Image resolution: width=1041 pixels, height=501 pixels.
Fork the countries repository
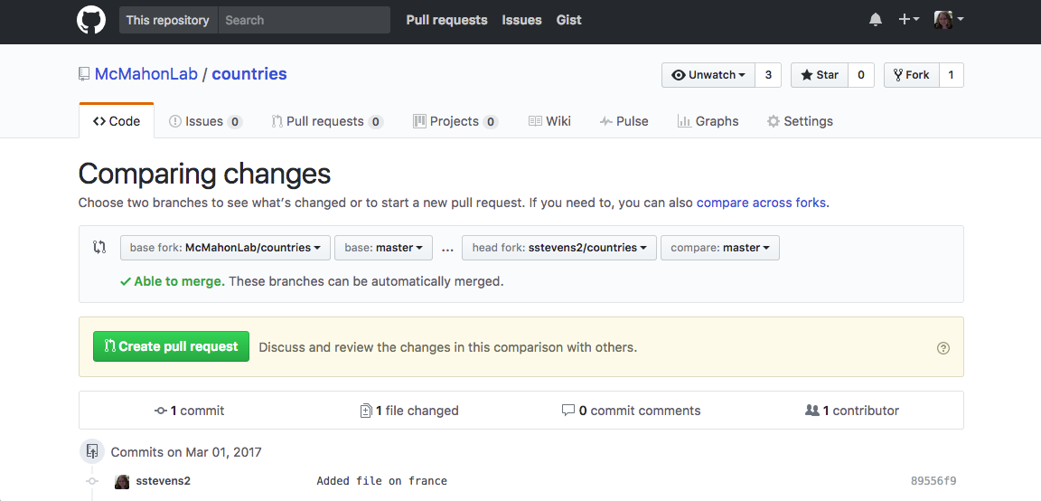(x=911, y=75)
